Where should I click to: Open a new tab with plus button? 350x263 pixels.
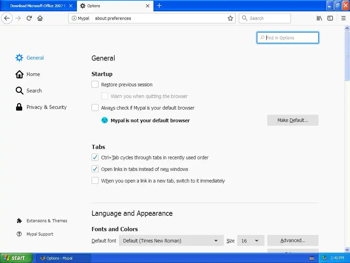(x=159, y=5)
